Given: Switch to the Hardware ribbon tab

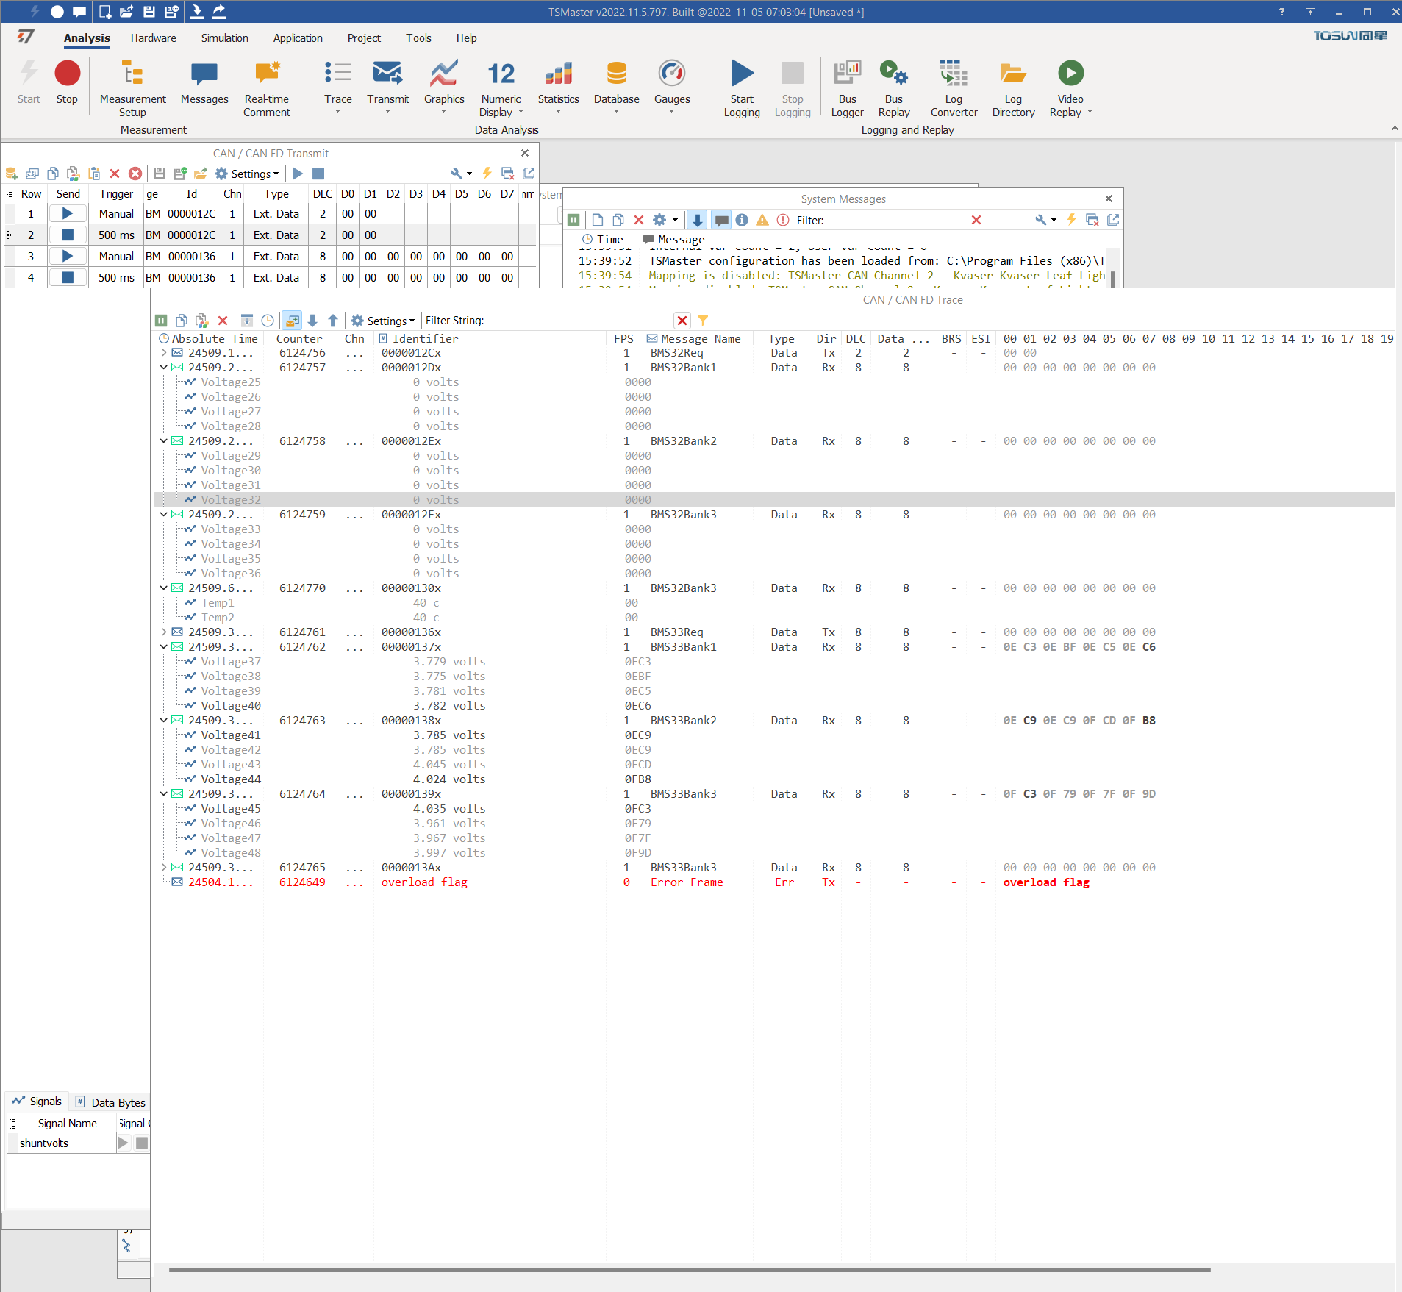Looking at the screenshot, I should pos(153,38).
